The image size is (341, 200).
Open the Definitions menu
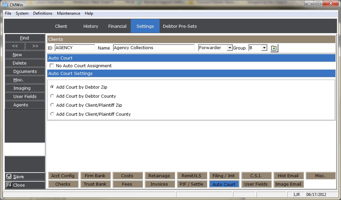point(43,13)
